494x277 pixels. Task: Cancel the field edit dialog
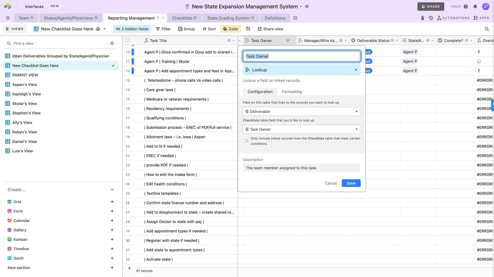pos(331,183)
